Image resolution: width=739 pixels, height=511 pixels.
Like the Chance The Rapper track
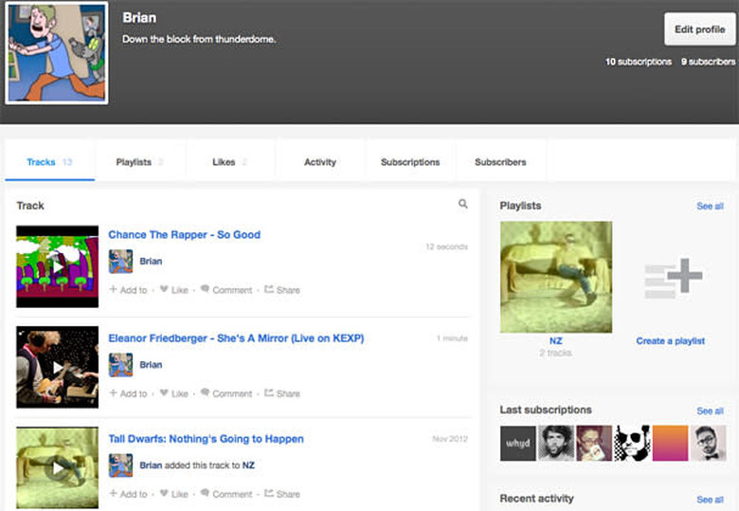(x=173, y=290)
